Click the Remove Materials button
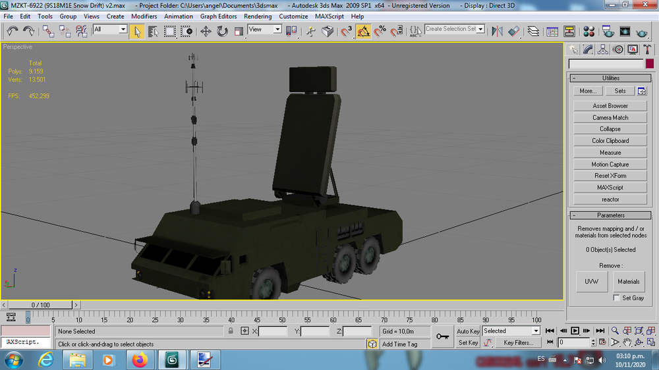Viewport: 659px width, 370px height. pos(629,282)
